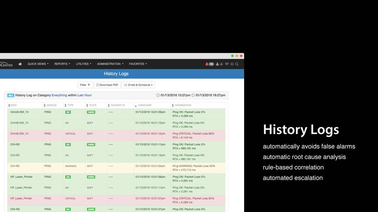
Task: Open the Utilities menu
Action: pos(83,64)
